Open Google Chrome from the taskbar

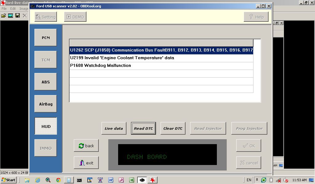(x=58, y=180)
